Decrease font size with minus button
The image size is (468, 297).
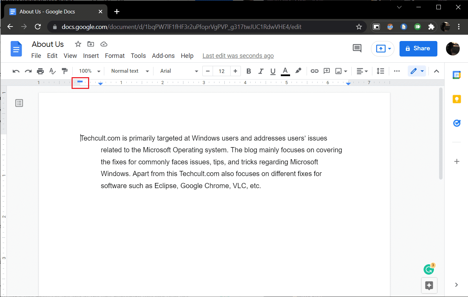[208, 71]
